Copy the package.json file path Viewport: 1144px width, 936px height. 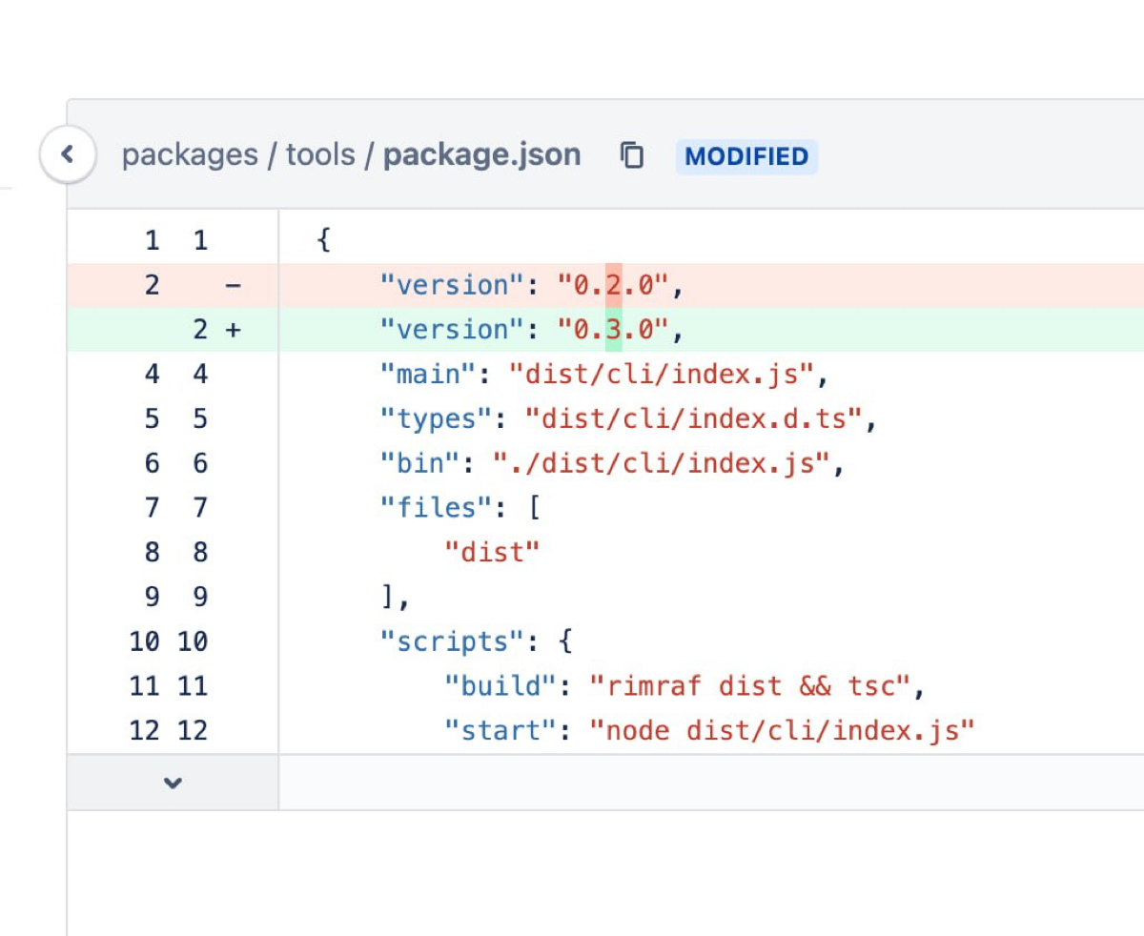pos(632,154)
